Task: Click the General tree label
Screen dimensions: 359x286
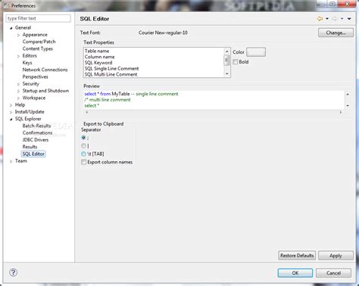Action: [x=23, y=28]
